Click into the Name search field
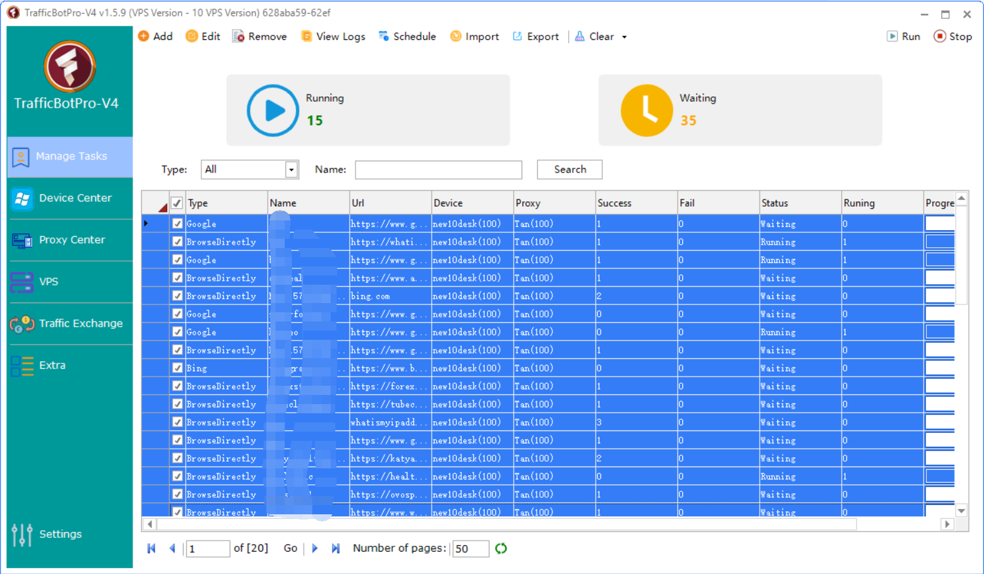Viewport: 984px width, 574px height. [x=438, y=169]
